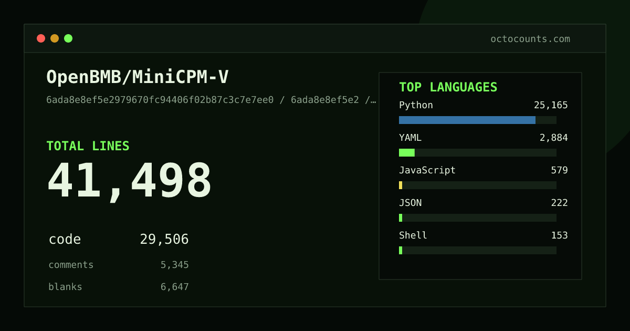Click the red window dot
The image size is (630, 331).
click(x=41, y=38)
